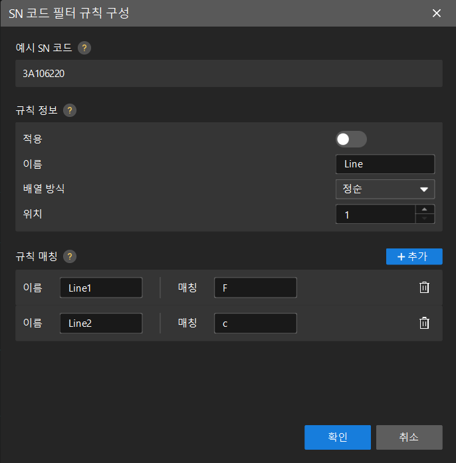The height and width of the screenshot is (463, 456).
Task: Edit the matching field containing F
Action: click(x=255, y=288)
